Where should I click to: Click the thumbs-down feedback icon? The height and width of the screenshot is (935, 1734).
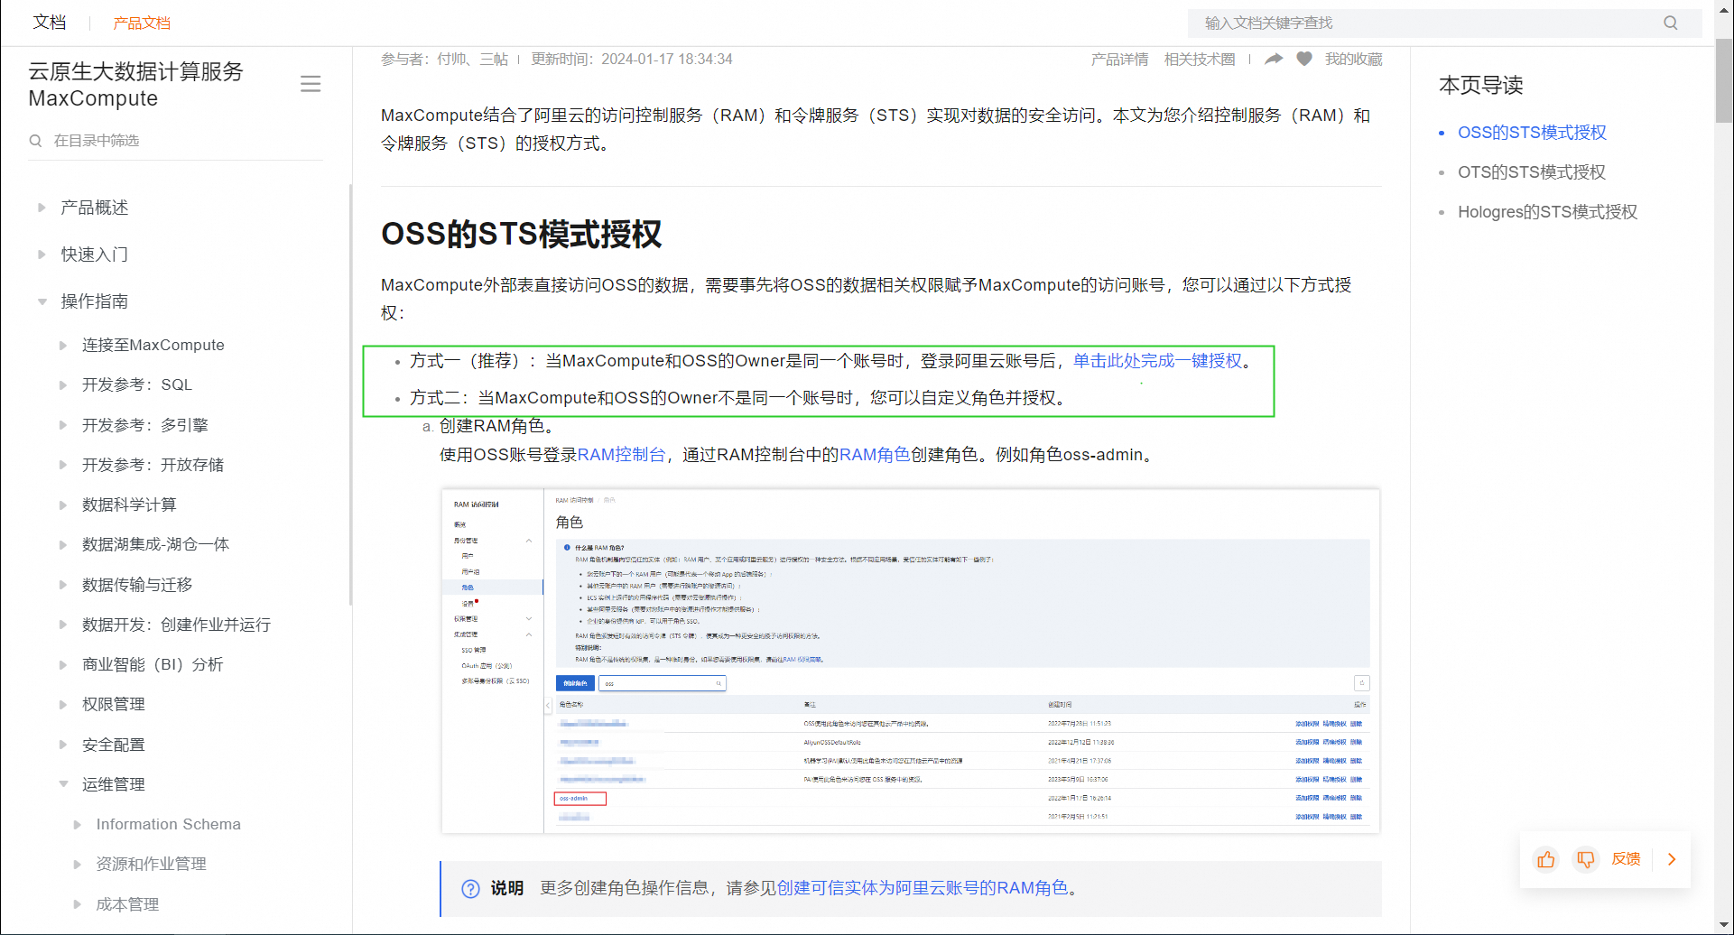point(1585,859)
